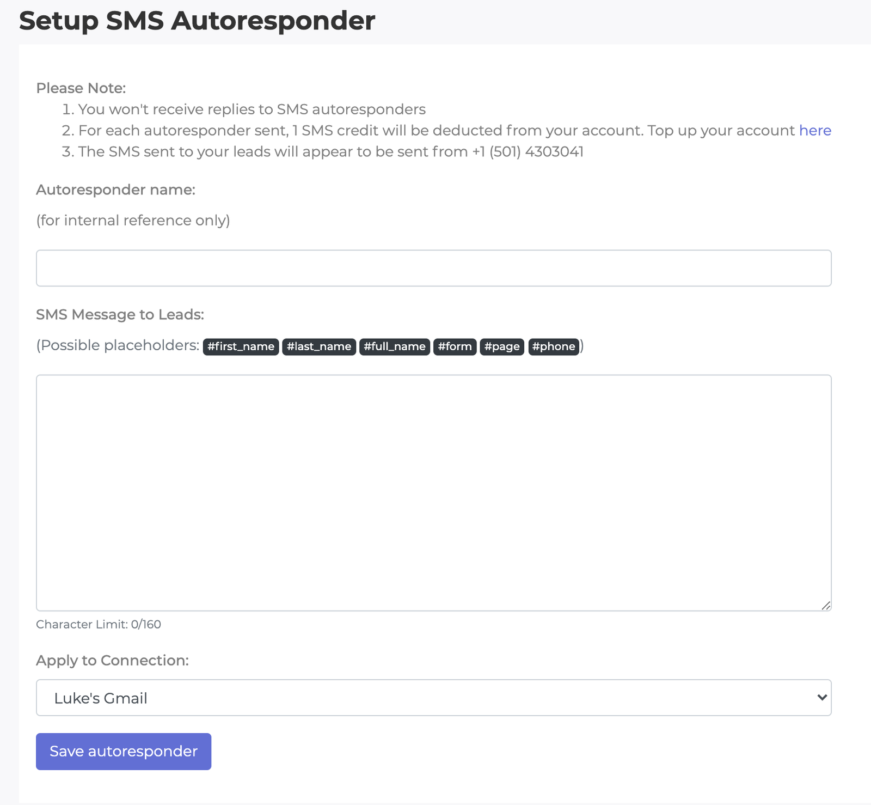Add the #phone placeholder tag
This screenshot has height=805, width=871.
pos(554,346)
